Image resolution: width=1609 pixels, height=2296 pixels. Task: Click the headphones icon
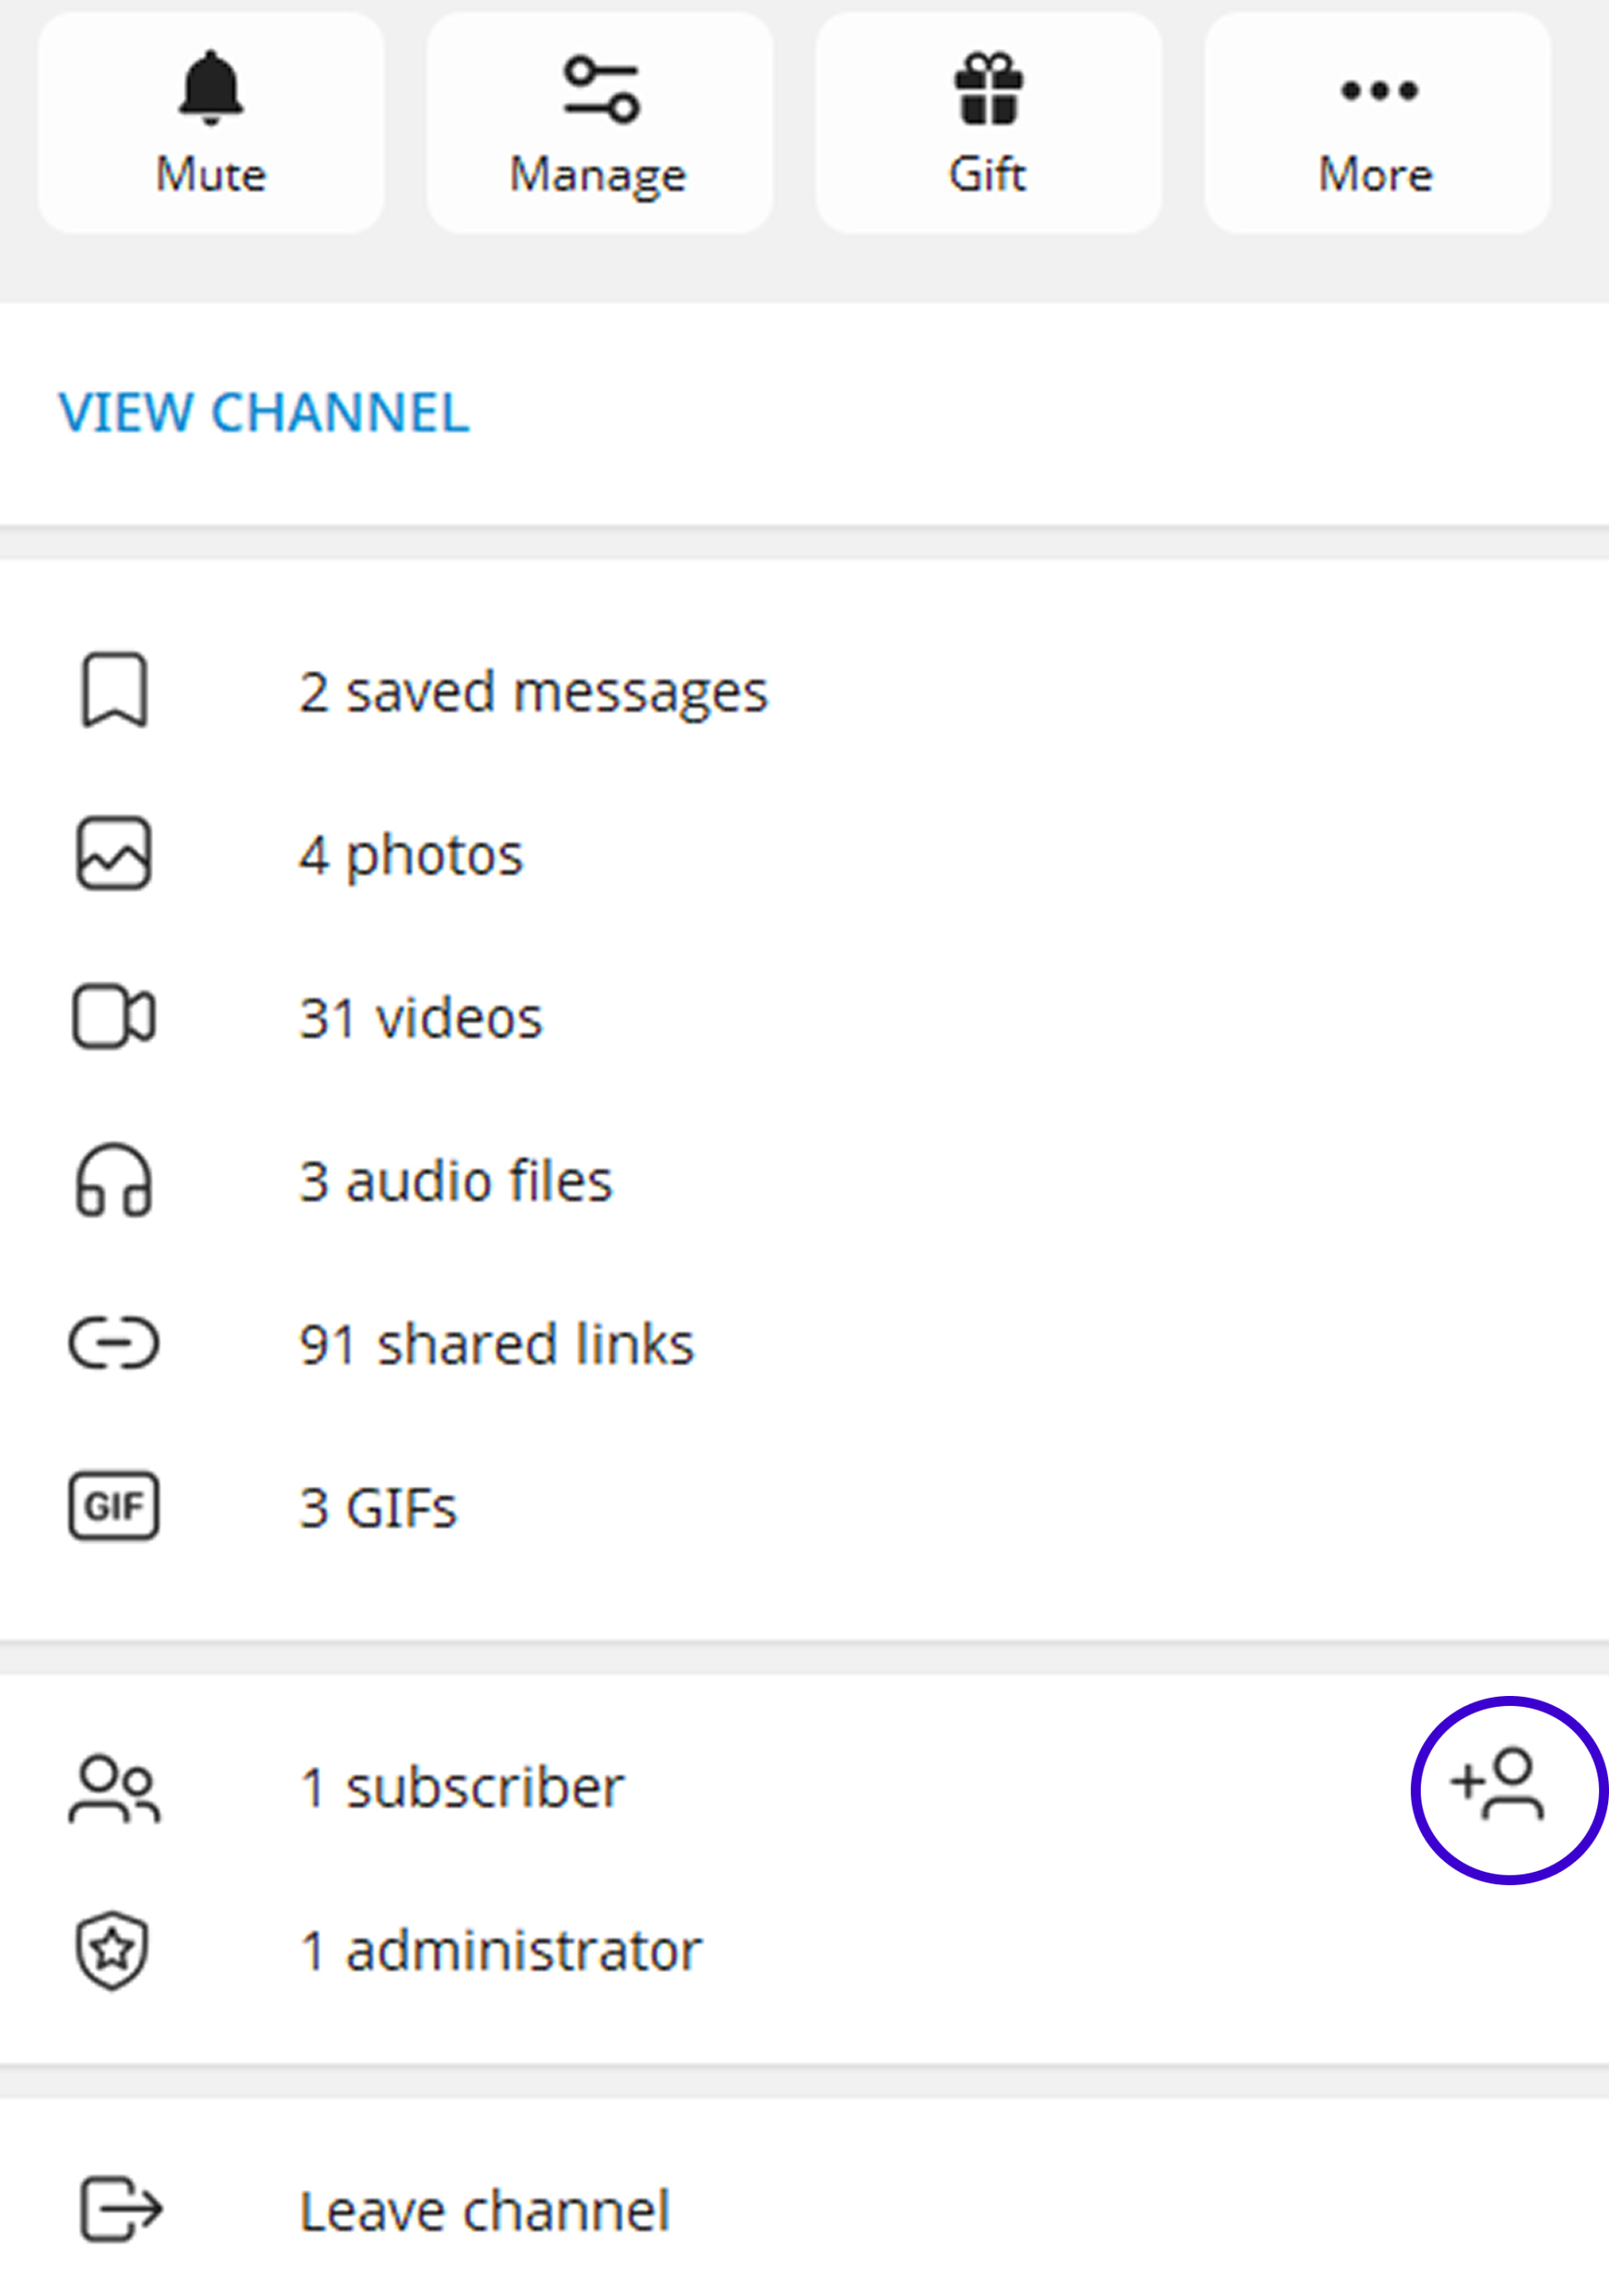point(114,1181)
